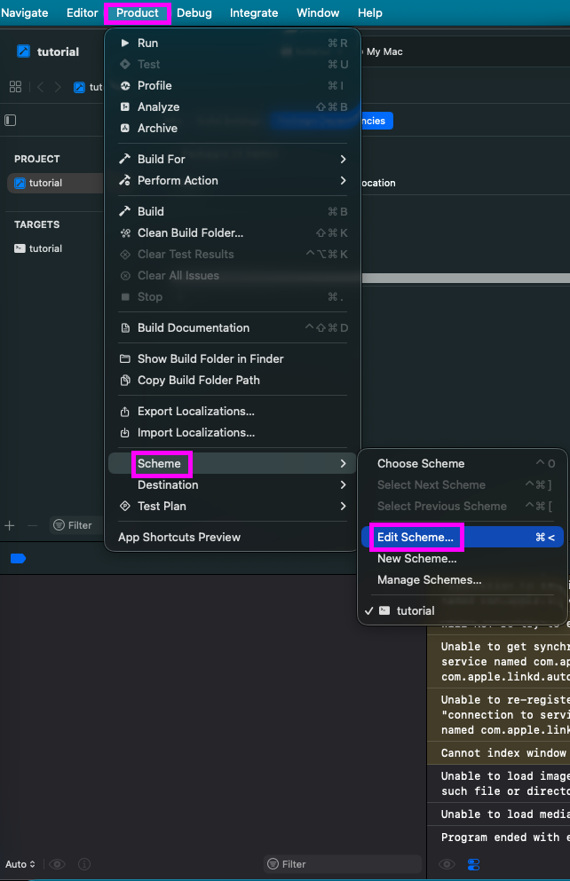Choose Import Localizations…
The height and width of the screenshot is (881, 570).
233,433
